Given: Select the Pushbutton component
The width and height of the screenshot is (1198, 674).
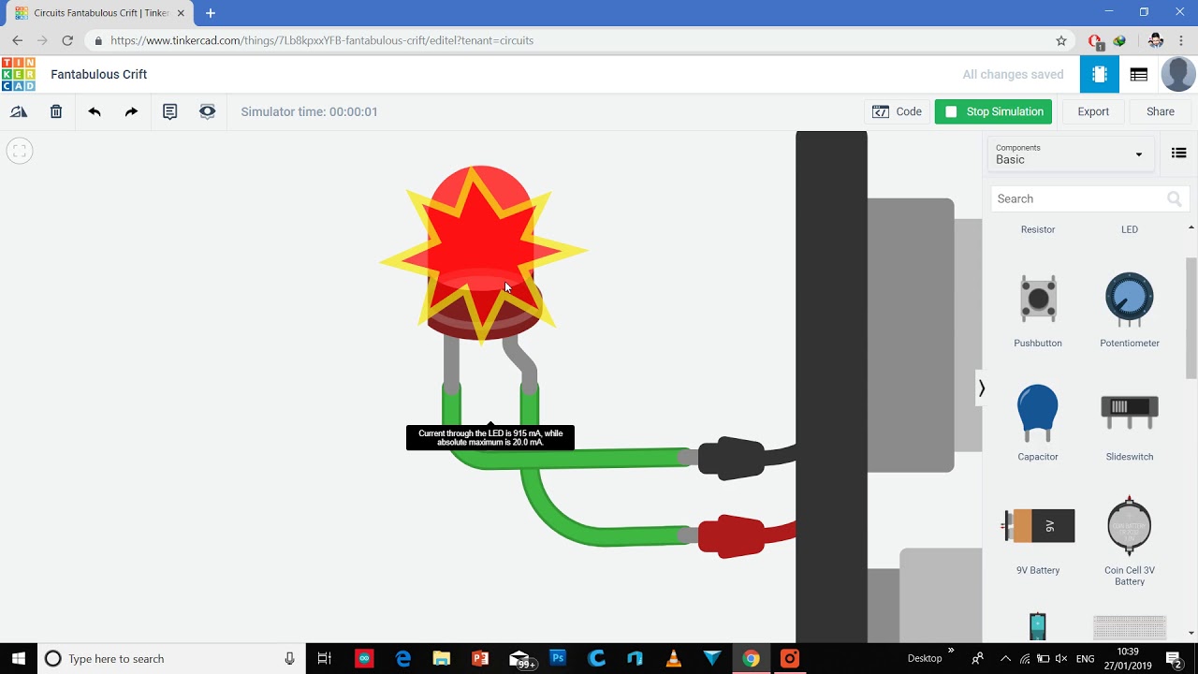Looking at the screenshot, I should (x=1038, y=310).
